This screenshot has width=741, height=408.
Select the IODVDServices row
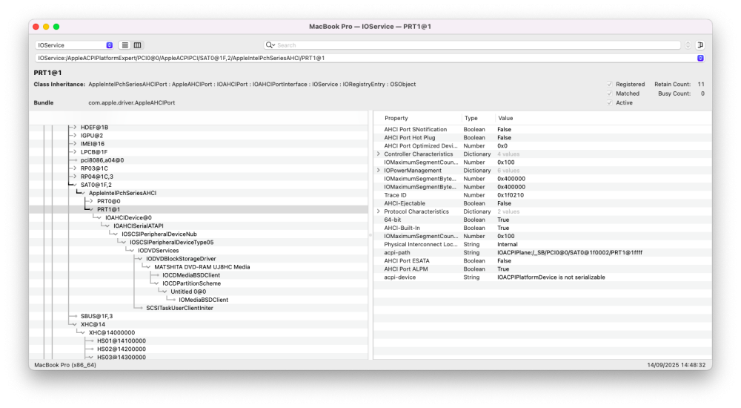199,251
